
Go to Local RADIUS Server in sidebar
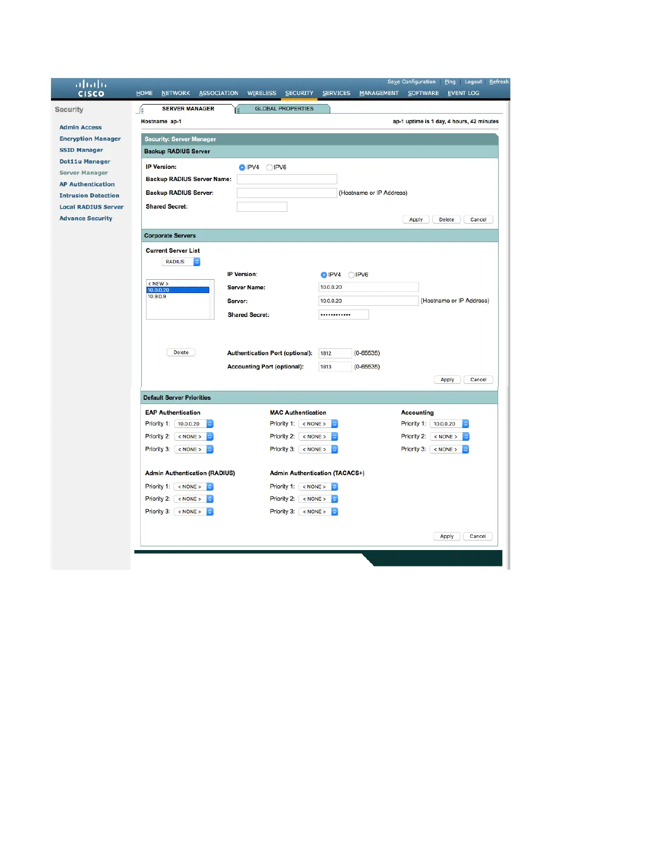tap(91, 207)
